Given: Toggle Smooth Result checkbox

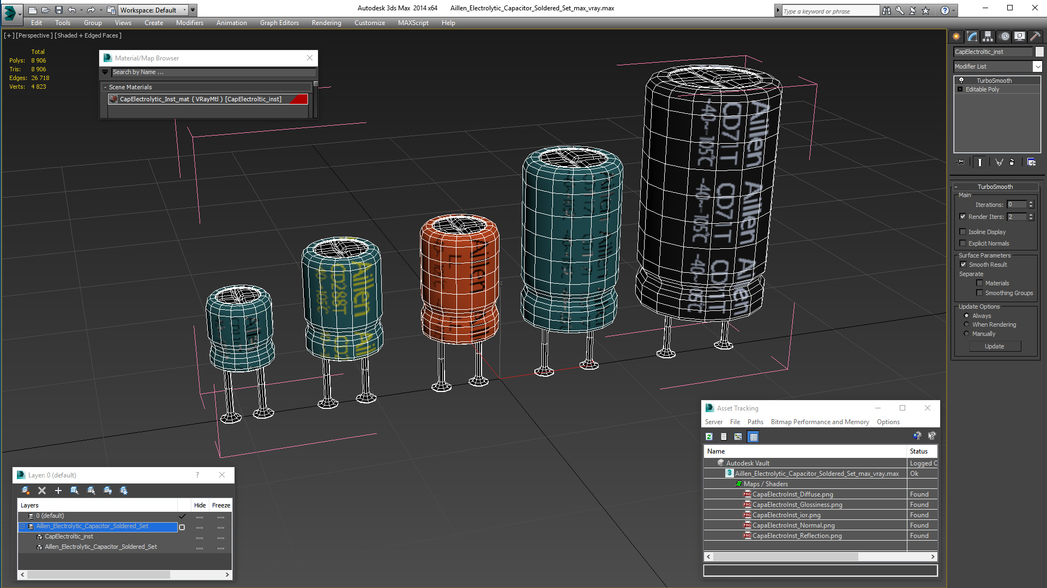Looking at the screenshot, I should tap(963, 265).
